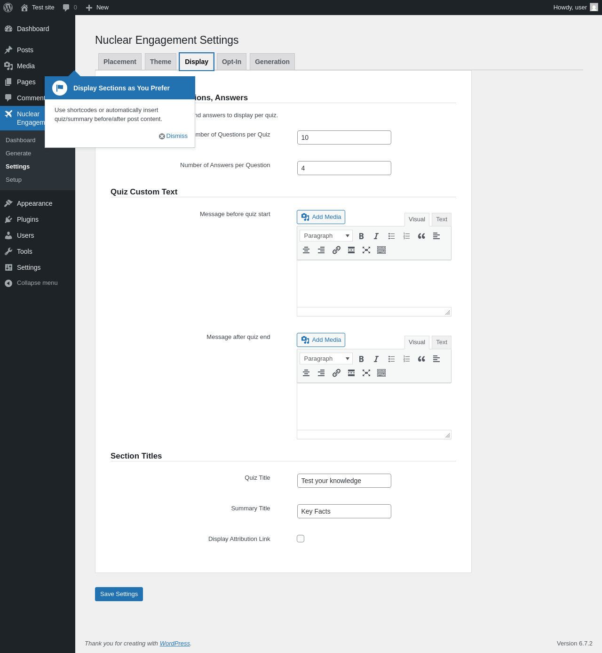Open Tools menu
602x653 pixels.
click(x=38, y=251)
